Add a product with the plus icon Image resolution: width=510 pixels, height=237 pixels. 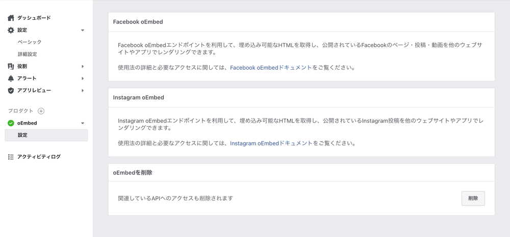point(41,111)
